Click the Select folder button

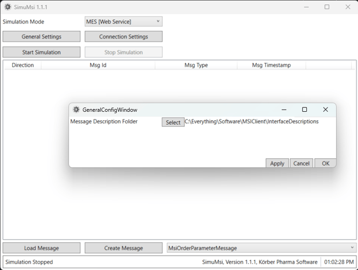pos(173,122)
